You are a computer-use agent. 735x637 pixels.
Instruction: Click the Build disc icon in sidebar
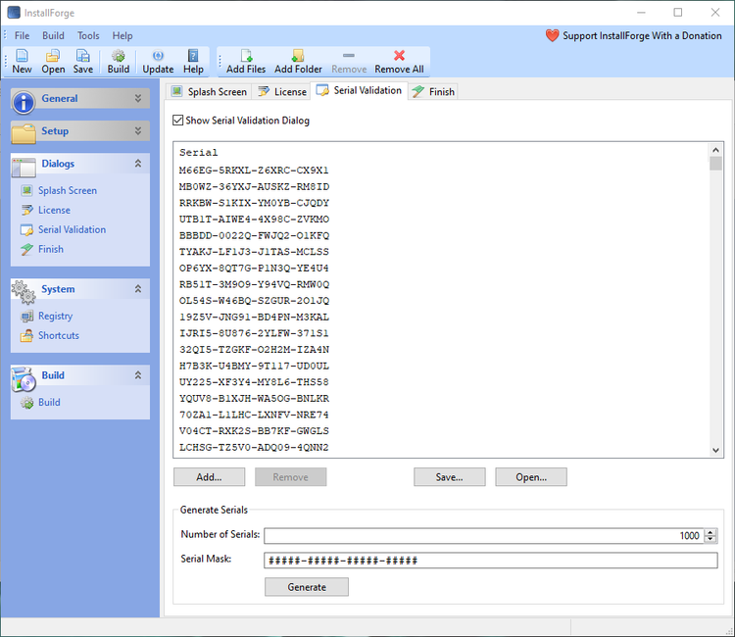pos(24,379)
